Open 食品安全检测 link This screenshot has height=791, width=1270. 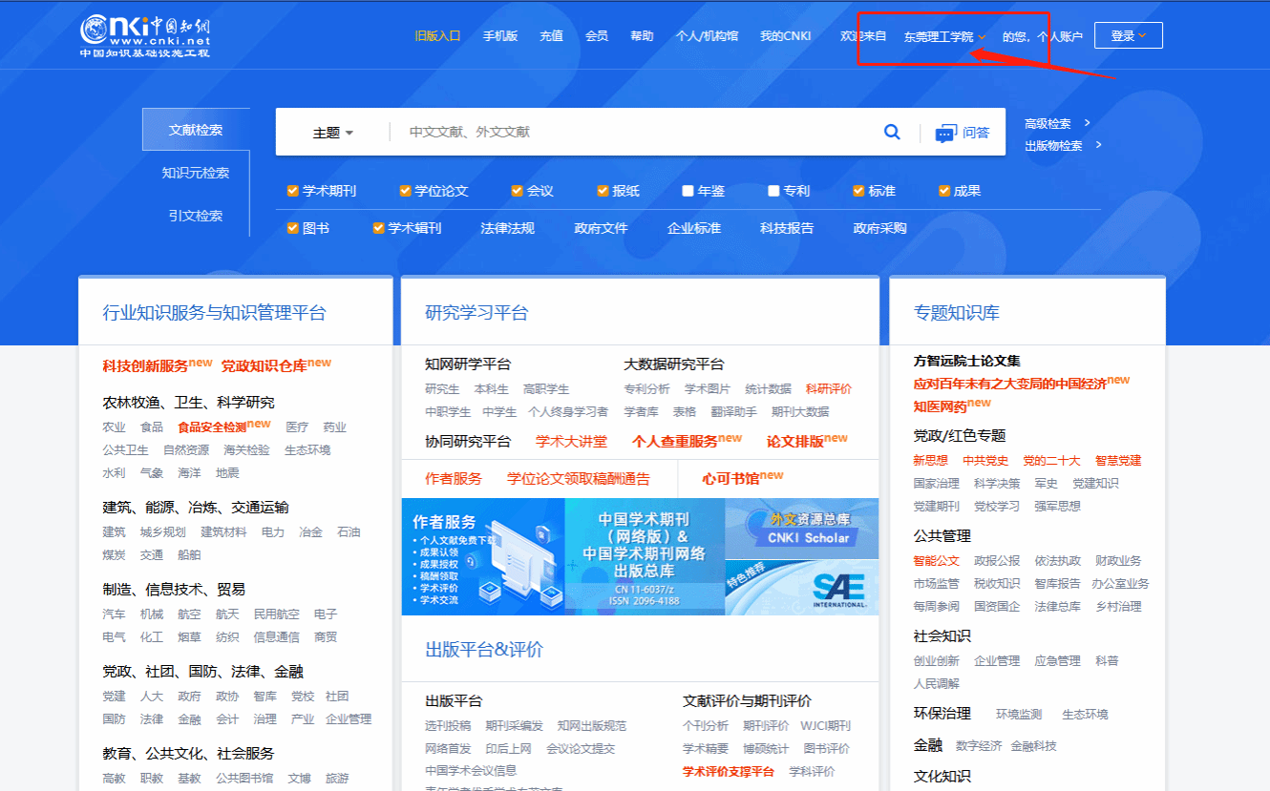(212, 427)
